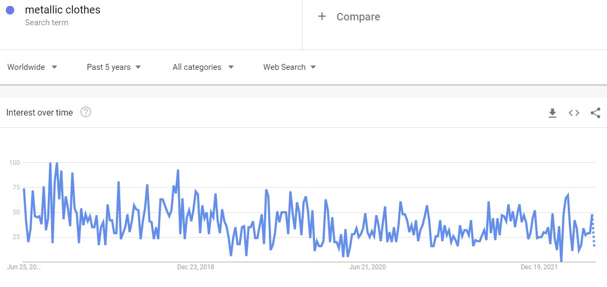Viewport: 607px width, 287px height.
Task: Select the Dec 23, 2018 axis label
Action: click(x=195, y=267)
